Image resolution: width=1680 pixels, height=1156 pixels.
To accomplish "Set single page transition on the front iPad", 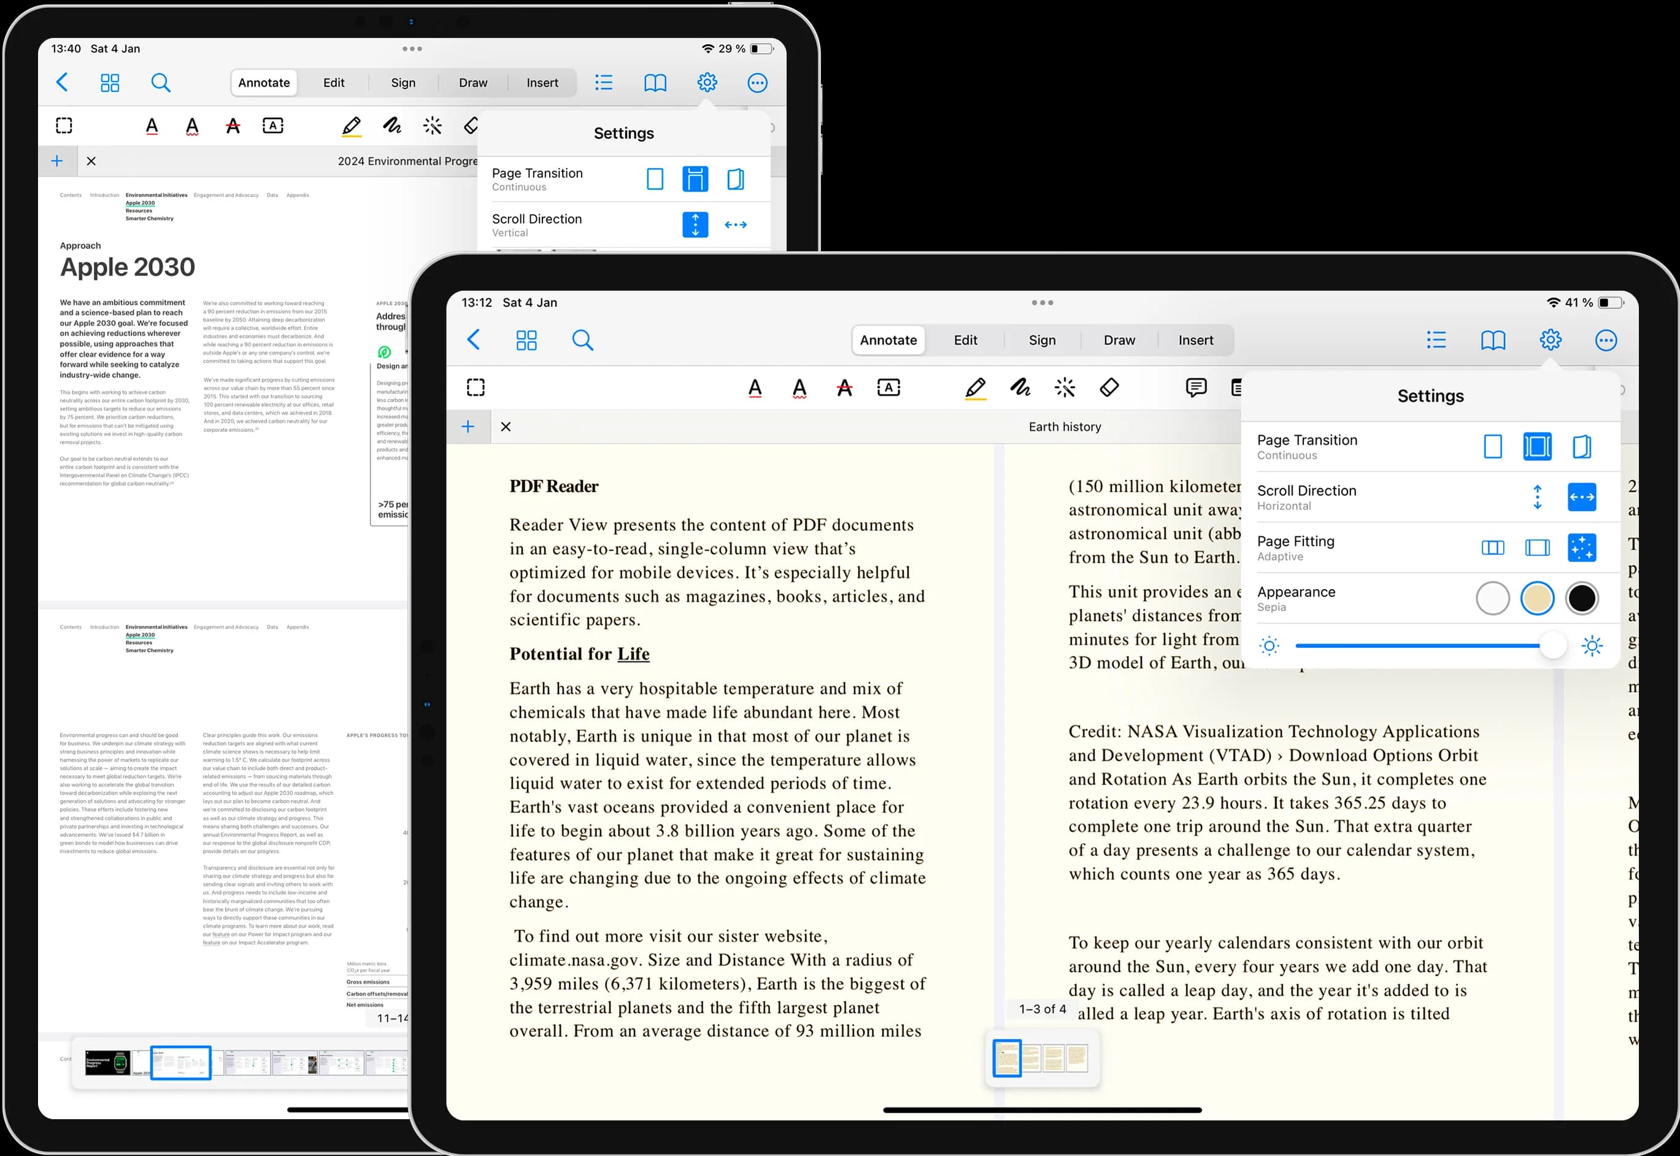I will coord(1492,447).
